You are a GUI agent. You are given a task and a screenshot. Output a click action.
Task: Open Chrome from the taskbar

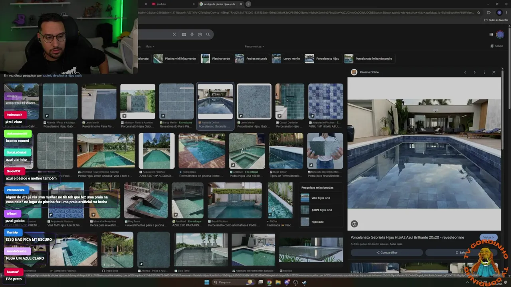click(x=269, y=282)
